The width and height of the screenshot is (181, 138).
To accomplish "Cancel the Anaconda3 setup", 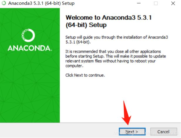I will (x=164, y=132).
